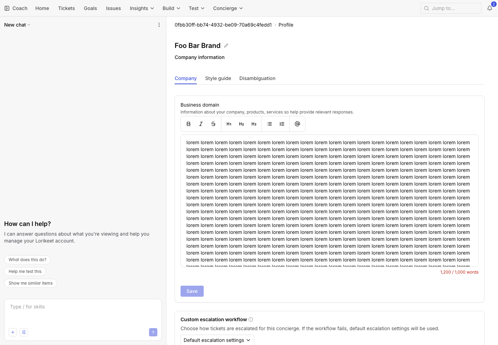Image resolution: width=498 pixels, height=345 pixels.
Task: Open the Insights menu
Action: pyautogui.click(x=142, y=8)
